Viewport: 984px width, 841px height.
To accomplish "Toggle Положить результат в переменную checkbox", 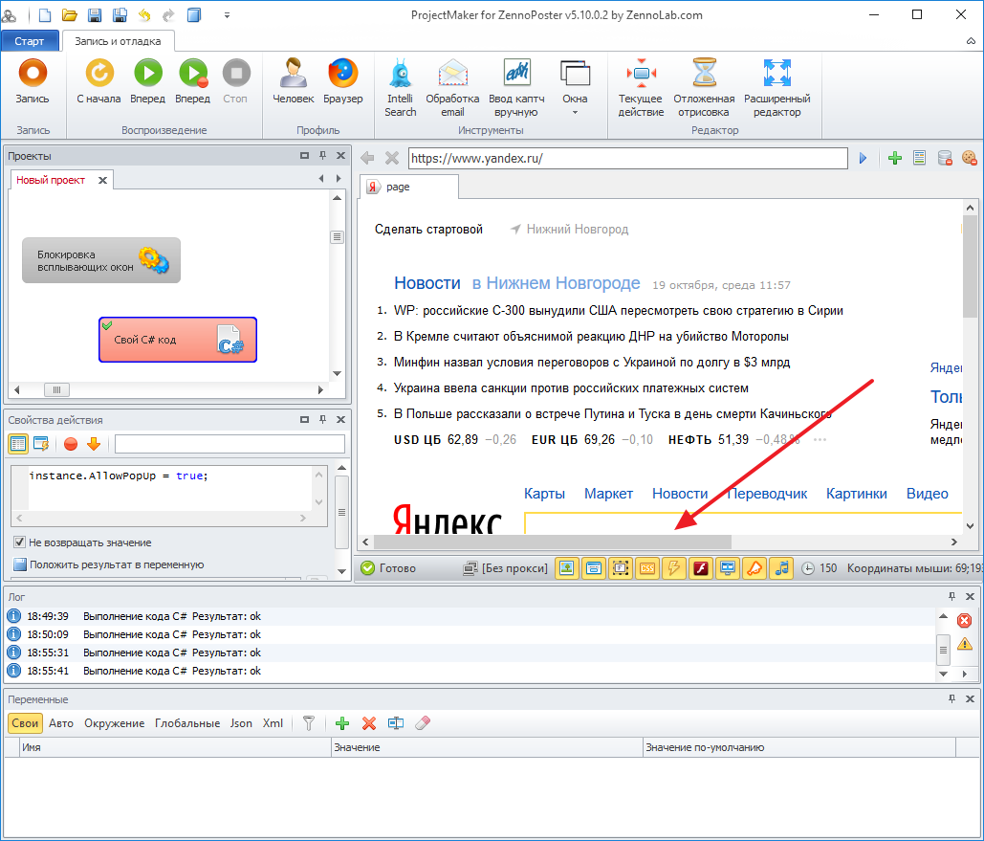I will point(19,564).
